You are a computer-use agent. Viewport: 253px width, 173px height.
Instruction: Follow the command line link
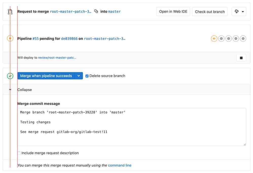pos(120,165)
